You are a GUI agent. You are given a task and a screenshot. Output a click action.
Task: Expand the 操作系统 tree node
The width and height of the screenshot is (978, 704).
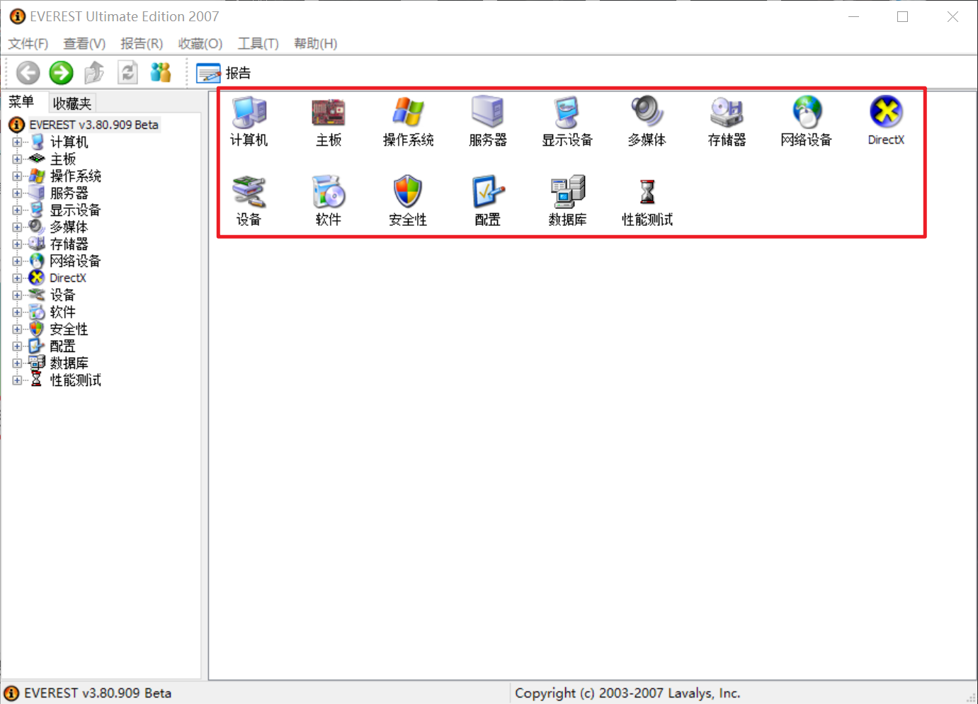(x=17, y=176)
